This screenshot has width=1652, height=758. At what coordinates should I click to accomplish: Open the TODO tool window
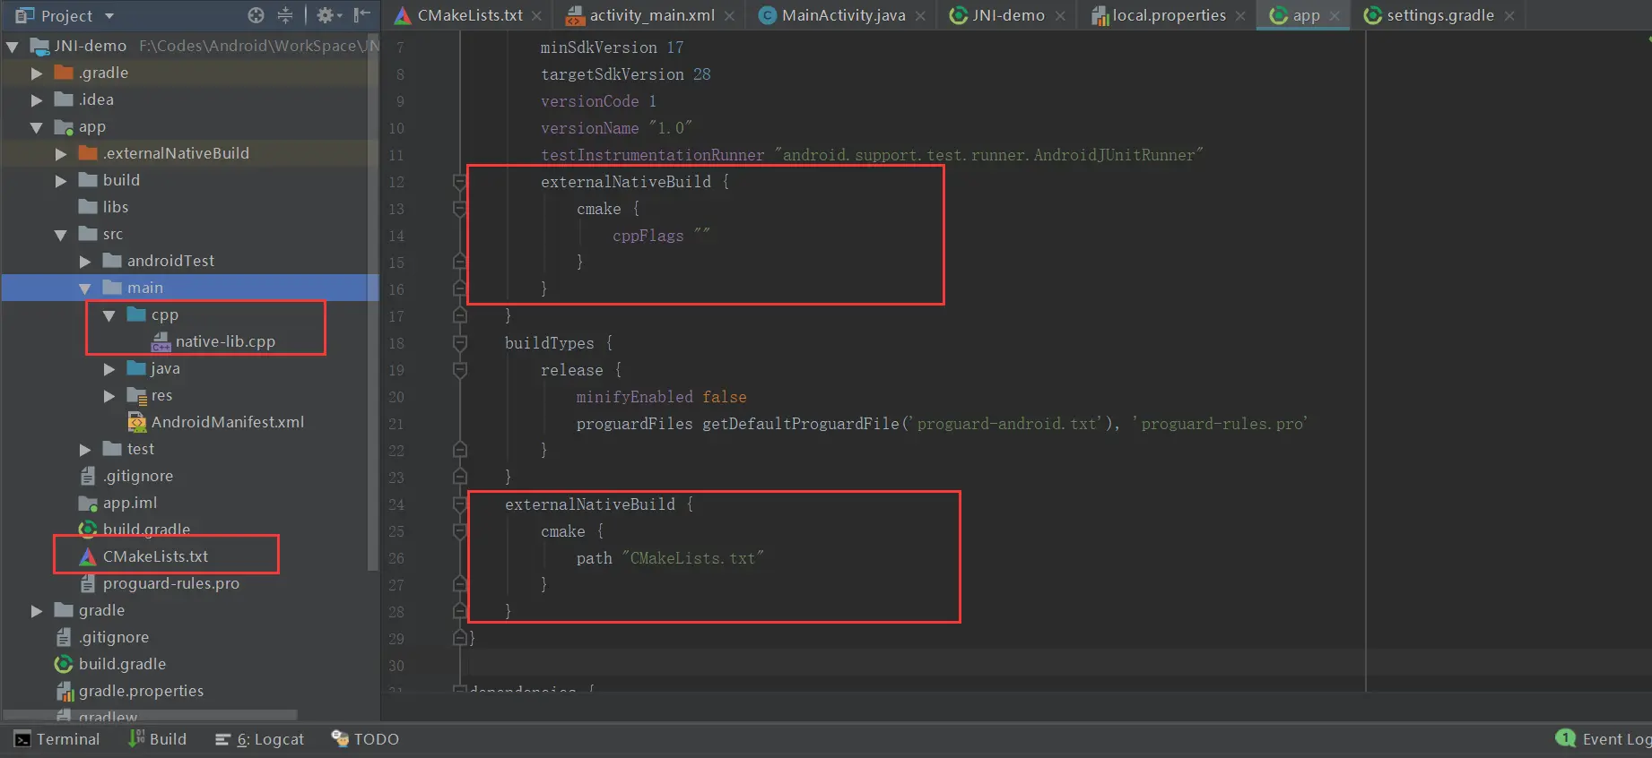[x=365, y=739]
